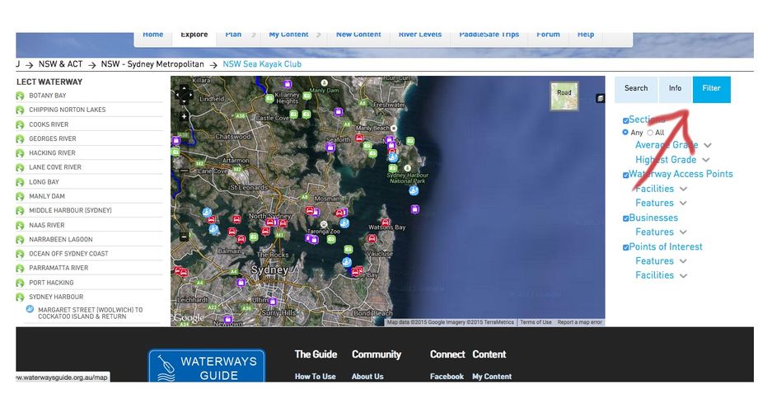Viewport: 758px width, 417px height.
Task: Select purple marker beside Ultimo label
Action: click(274, 302)
